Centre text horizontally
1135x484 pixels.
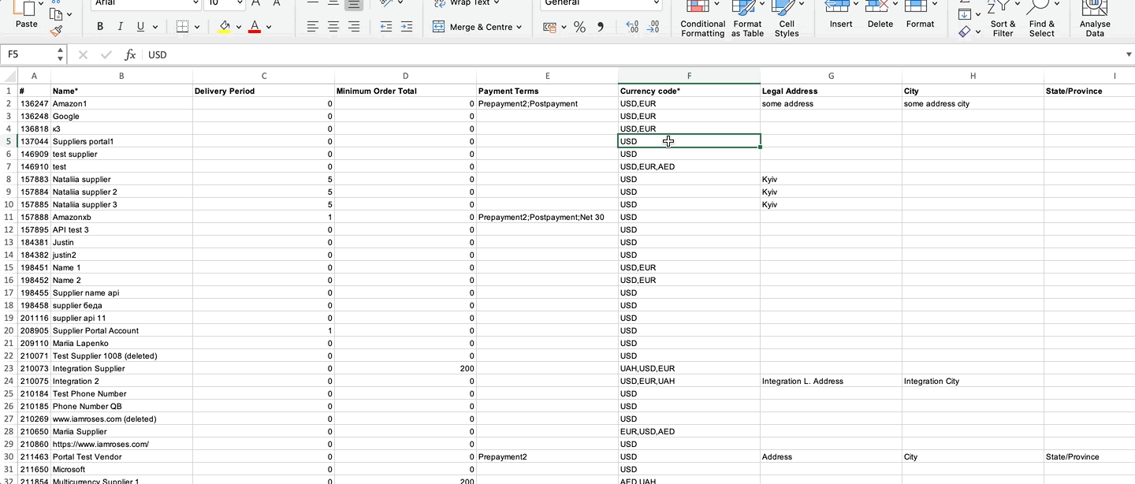[333, 27]
